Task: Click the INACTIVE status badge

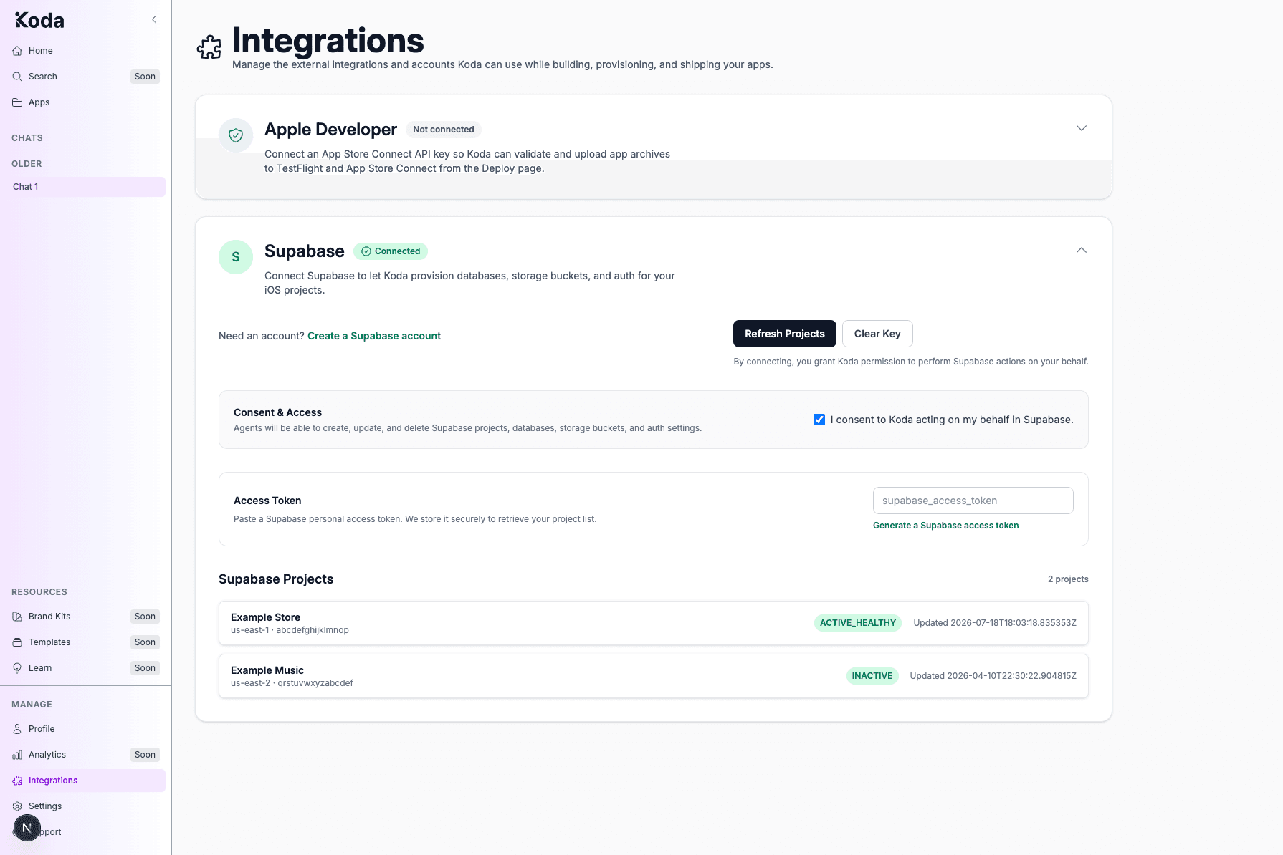Action: (872, 676)
